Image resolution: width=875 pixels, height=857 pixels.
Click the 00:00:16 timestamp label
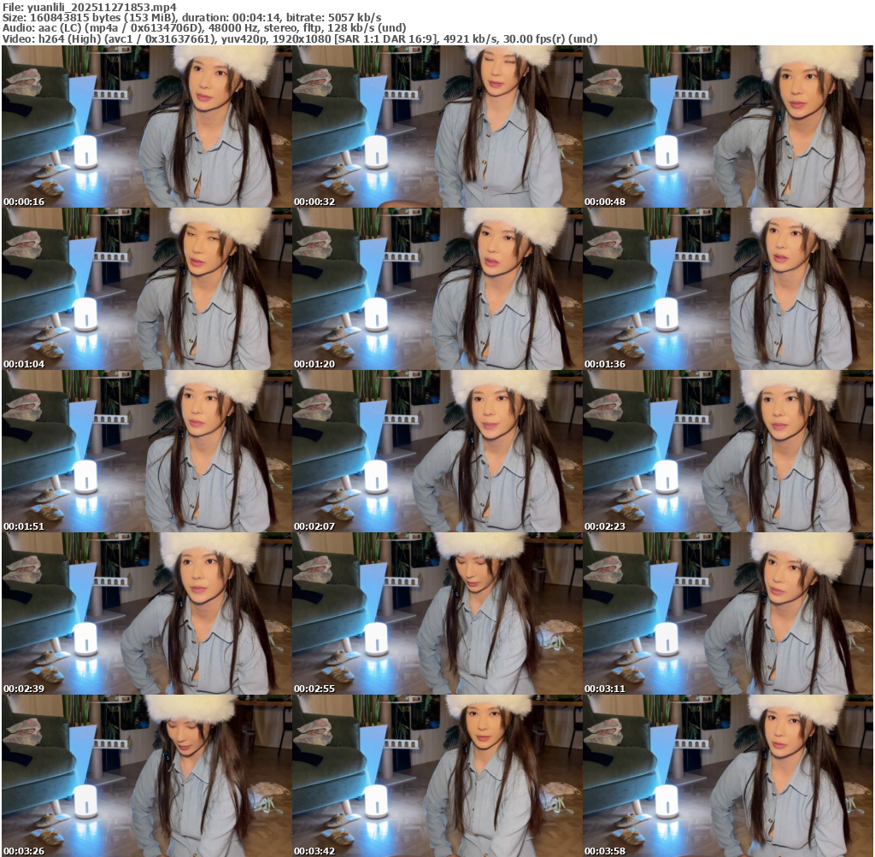24,202
